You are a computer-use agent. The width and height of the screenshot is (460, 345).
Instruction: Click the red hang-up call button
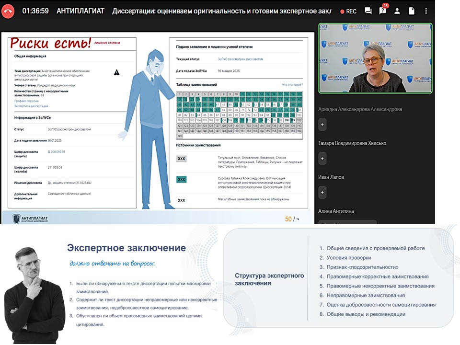8,11
